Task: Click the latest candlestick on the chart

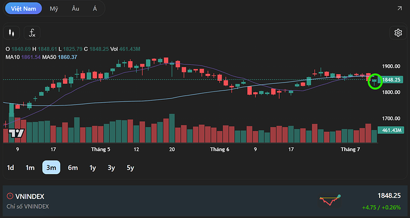Action: click(x=374, y=81)
